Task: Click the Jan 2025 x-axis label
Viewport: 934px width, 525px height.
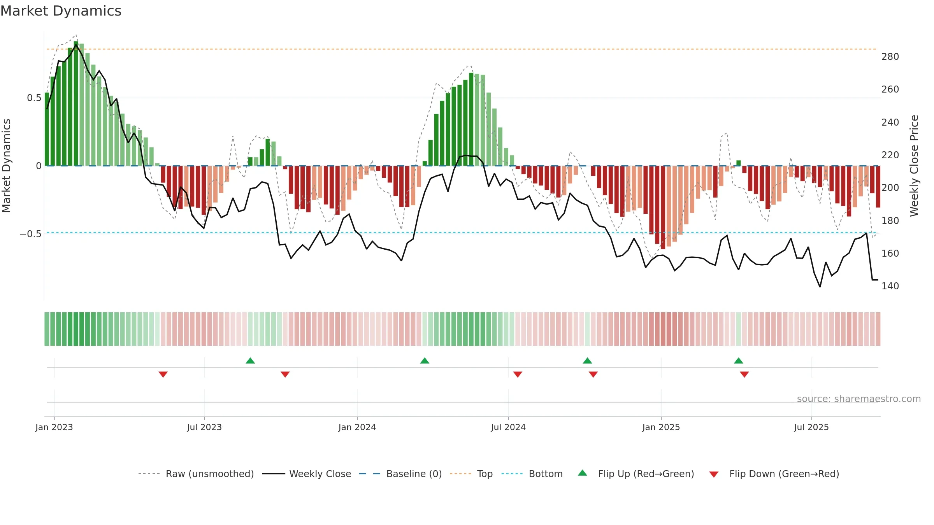Action: coord(661,427)
